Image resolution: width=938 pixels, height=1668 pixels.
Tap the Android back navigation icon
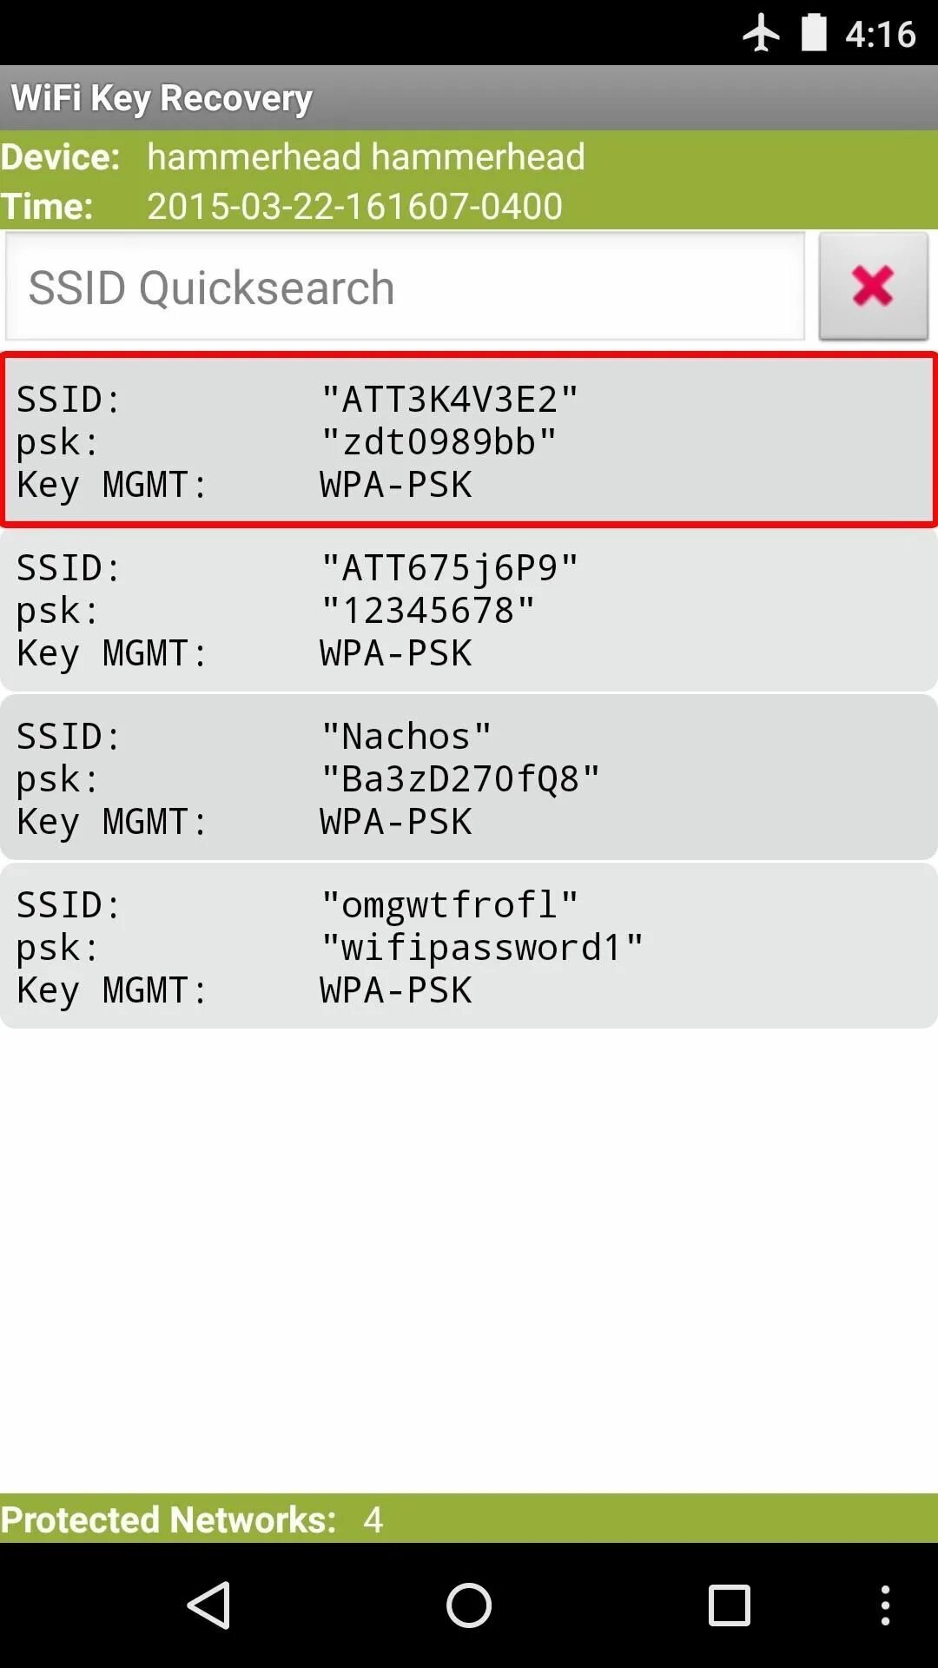(x=209, y=1605)
